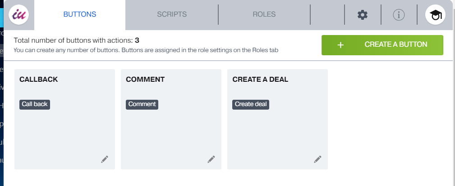Click the purple app logo icon
455x186 pixels.
(19, 15)
